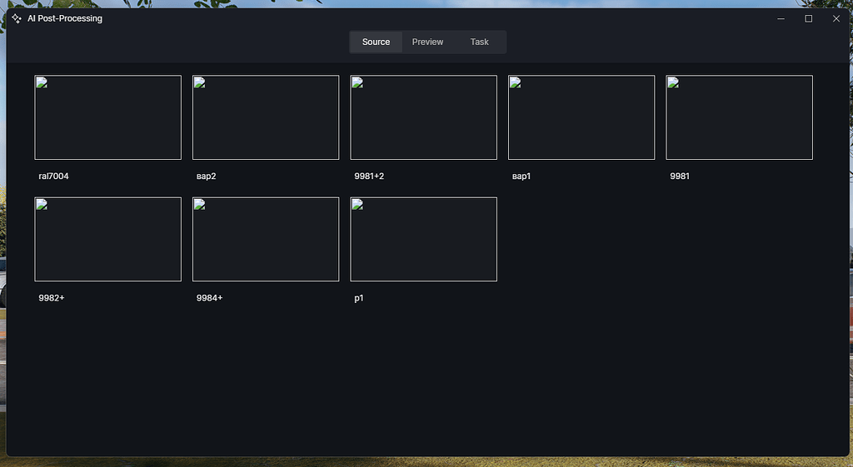
Task: Click the 'ral7004' name label
Action: 53,176
